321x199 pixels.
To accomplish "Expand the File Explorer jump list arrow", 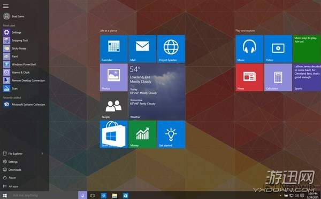I will tap(42, 154).
